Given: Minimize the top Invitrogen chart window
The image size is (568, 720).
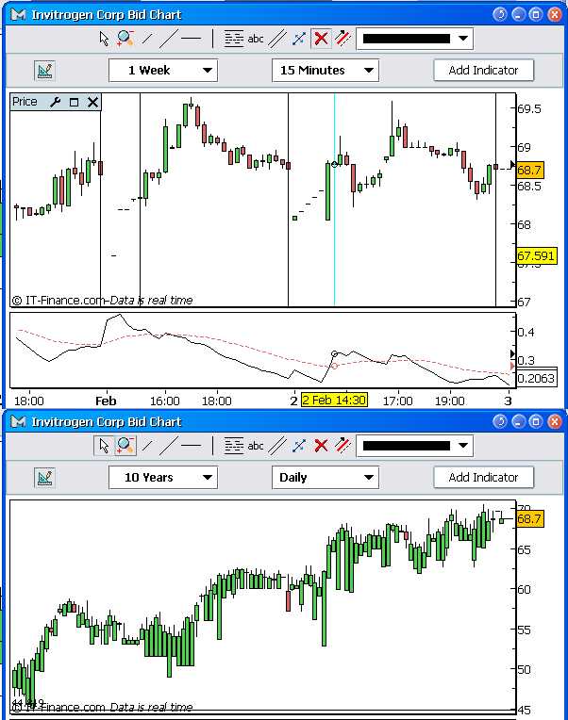Looking at the screenshot, I should [x=518, y=15].
